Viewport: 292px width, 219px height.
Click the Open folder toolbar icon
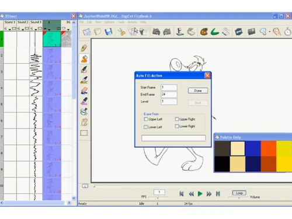point(98,32)
